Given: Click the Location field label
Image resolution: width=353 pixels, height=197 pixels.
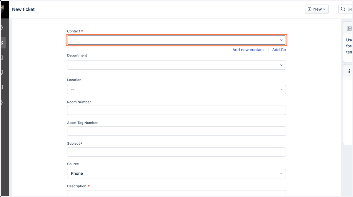Looking at the screenshot, I should tap(74, 80).
